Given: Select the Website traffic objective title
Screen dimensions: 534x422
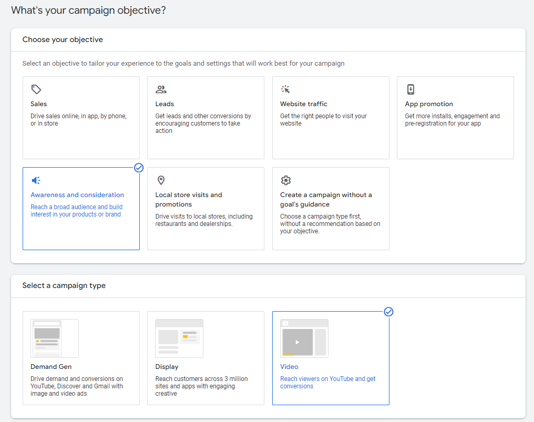Looking at the screenshot, I should tap(303, 104).
